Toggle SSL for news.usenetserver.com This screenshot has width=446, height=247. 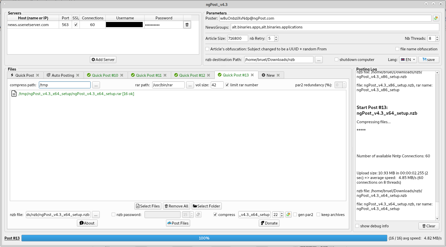[76, 25]
